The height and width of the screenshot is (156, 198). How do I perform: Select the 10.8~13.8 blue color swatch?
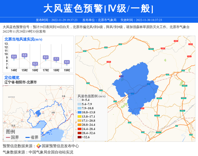(x=80, y=112)
